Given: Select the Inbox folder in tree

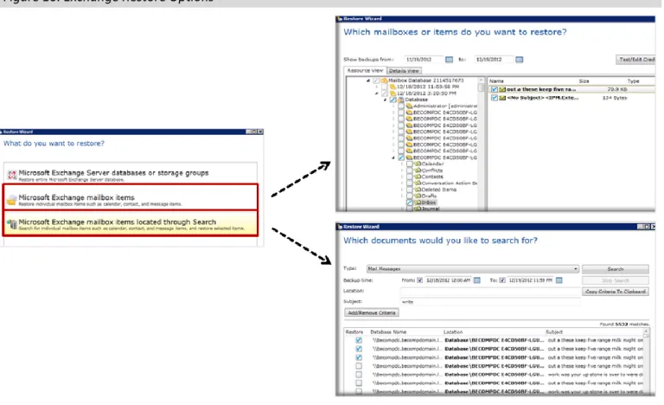Looking at the screenshot, I should click(x=428, y=202).
